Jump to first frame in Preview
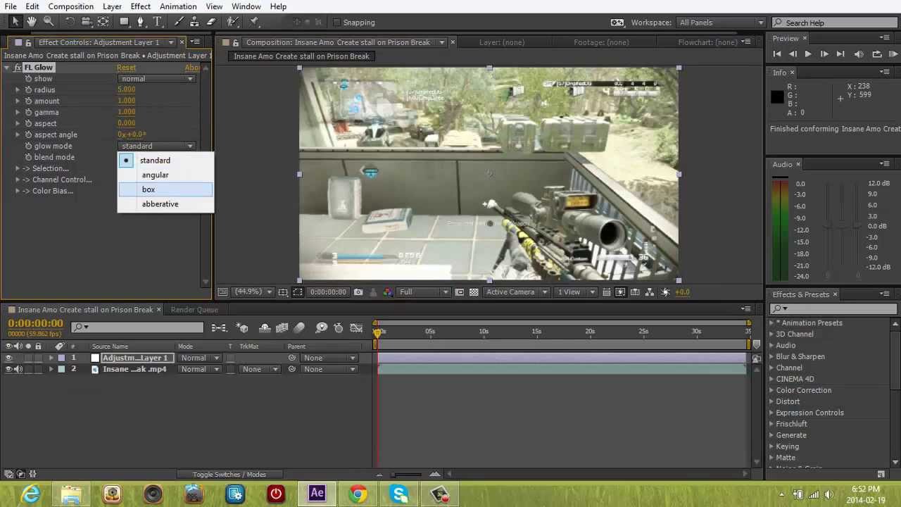 [x=777, y=54]
